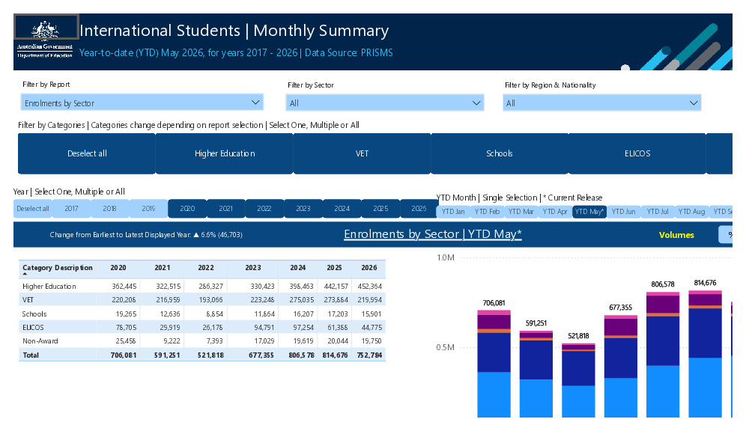The height and width of the screenshot is (431, 746).
Task: Sort table by the 2025 column header
Action: [x=335, y=268]
